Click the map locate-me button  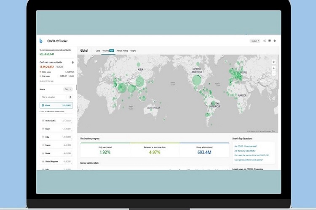[x=273, y=62]
